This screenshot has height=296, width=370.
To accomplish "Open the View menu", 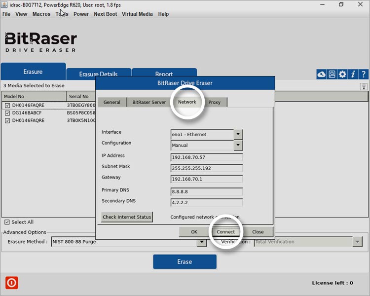I will 21,14.
